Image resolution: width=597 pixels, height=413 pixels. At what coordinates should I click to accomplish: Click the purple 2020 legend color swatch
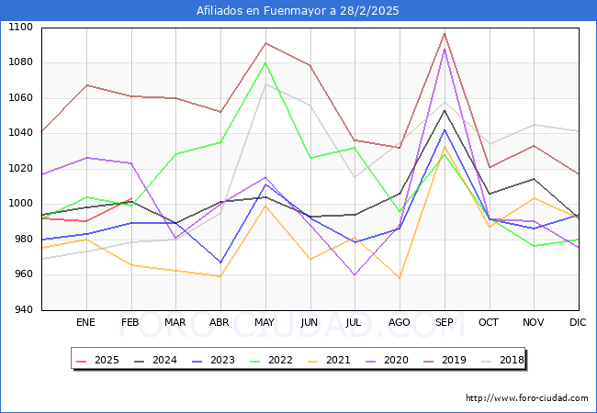coord(371,361)
